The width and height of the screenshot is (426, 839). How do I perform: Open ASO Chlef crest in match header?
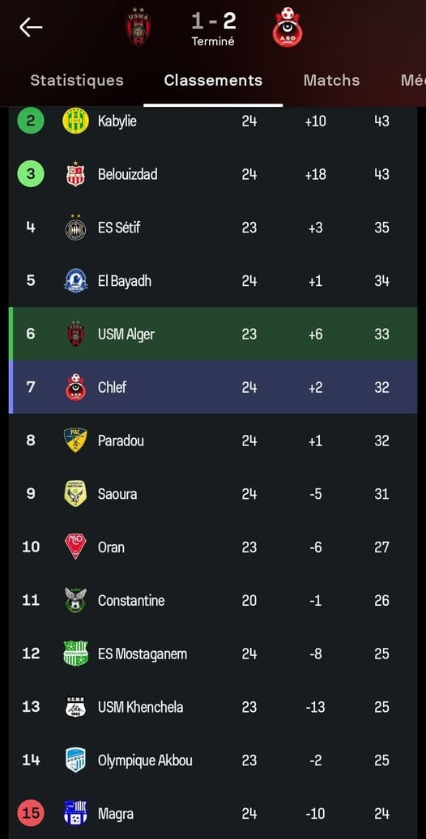(x=288, y=27)
